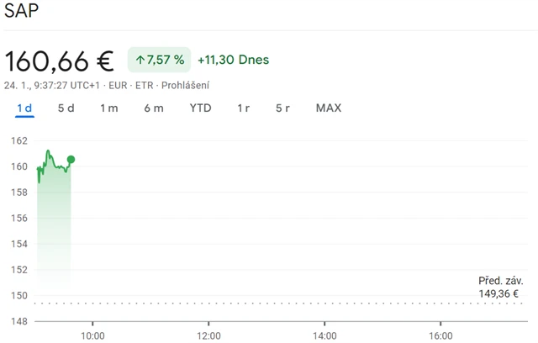Switch to the 5 d range tab
This screenshot has height=343, width=538.
click(x=66, y=108)
